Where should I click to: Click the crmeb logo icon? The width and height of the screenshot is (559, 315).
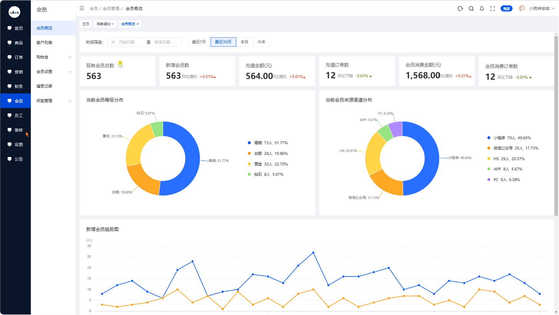pyautogui.click(x=15, y=12)
